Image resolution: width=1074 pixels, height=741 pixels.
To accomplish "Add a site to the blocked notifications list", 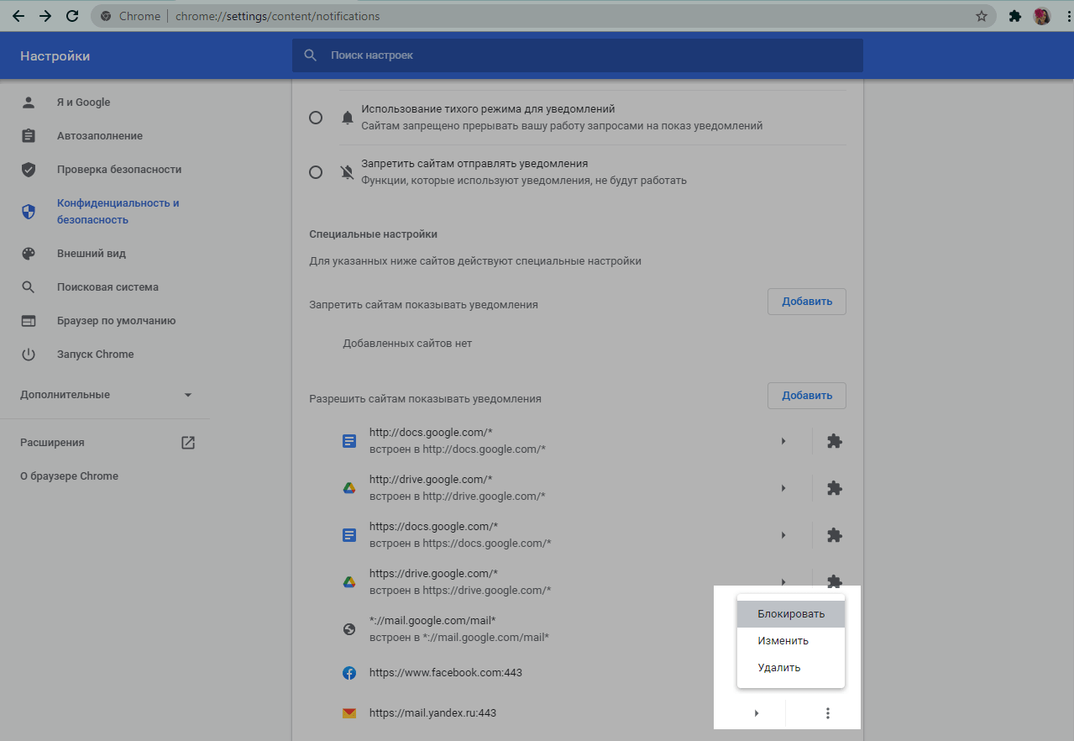I will coord(806,302).
